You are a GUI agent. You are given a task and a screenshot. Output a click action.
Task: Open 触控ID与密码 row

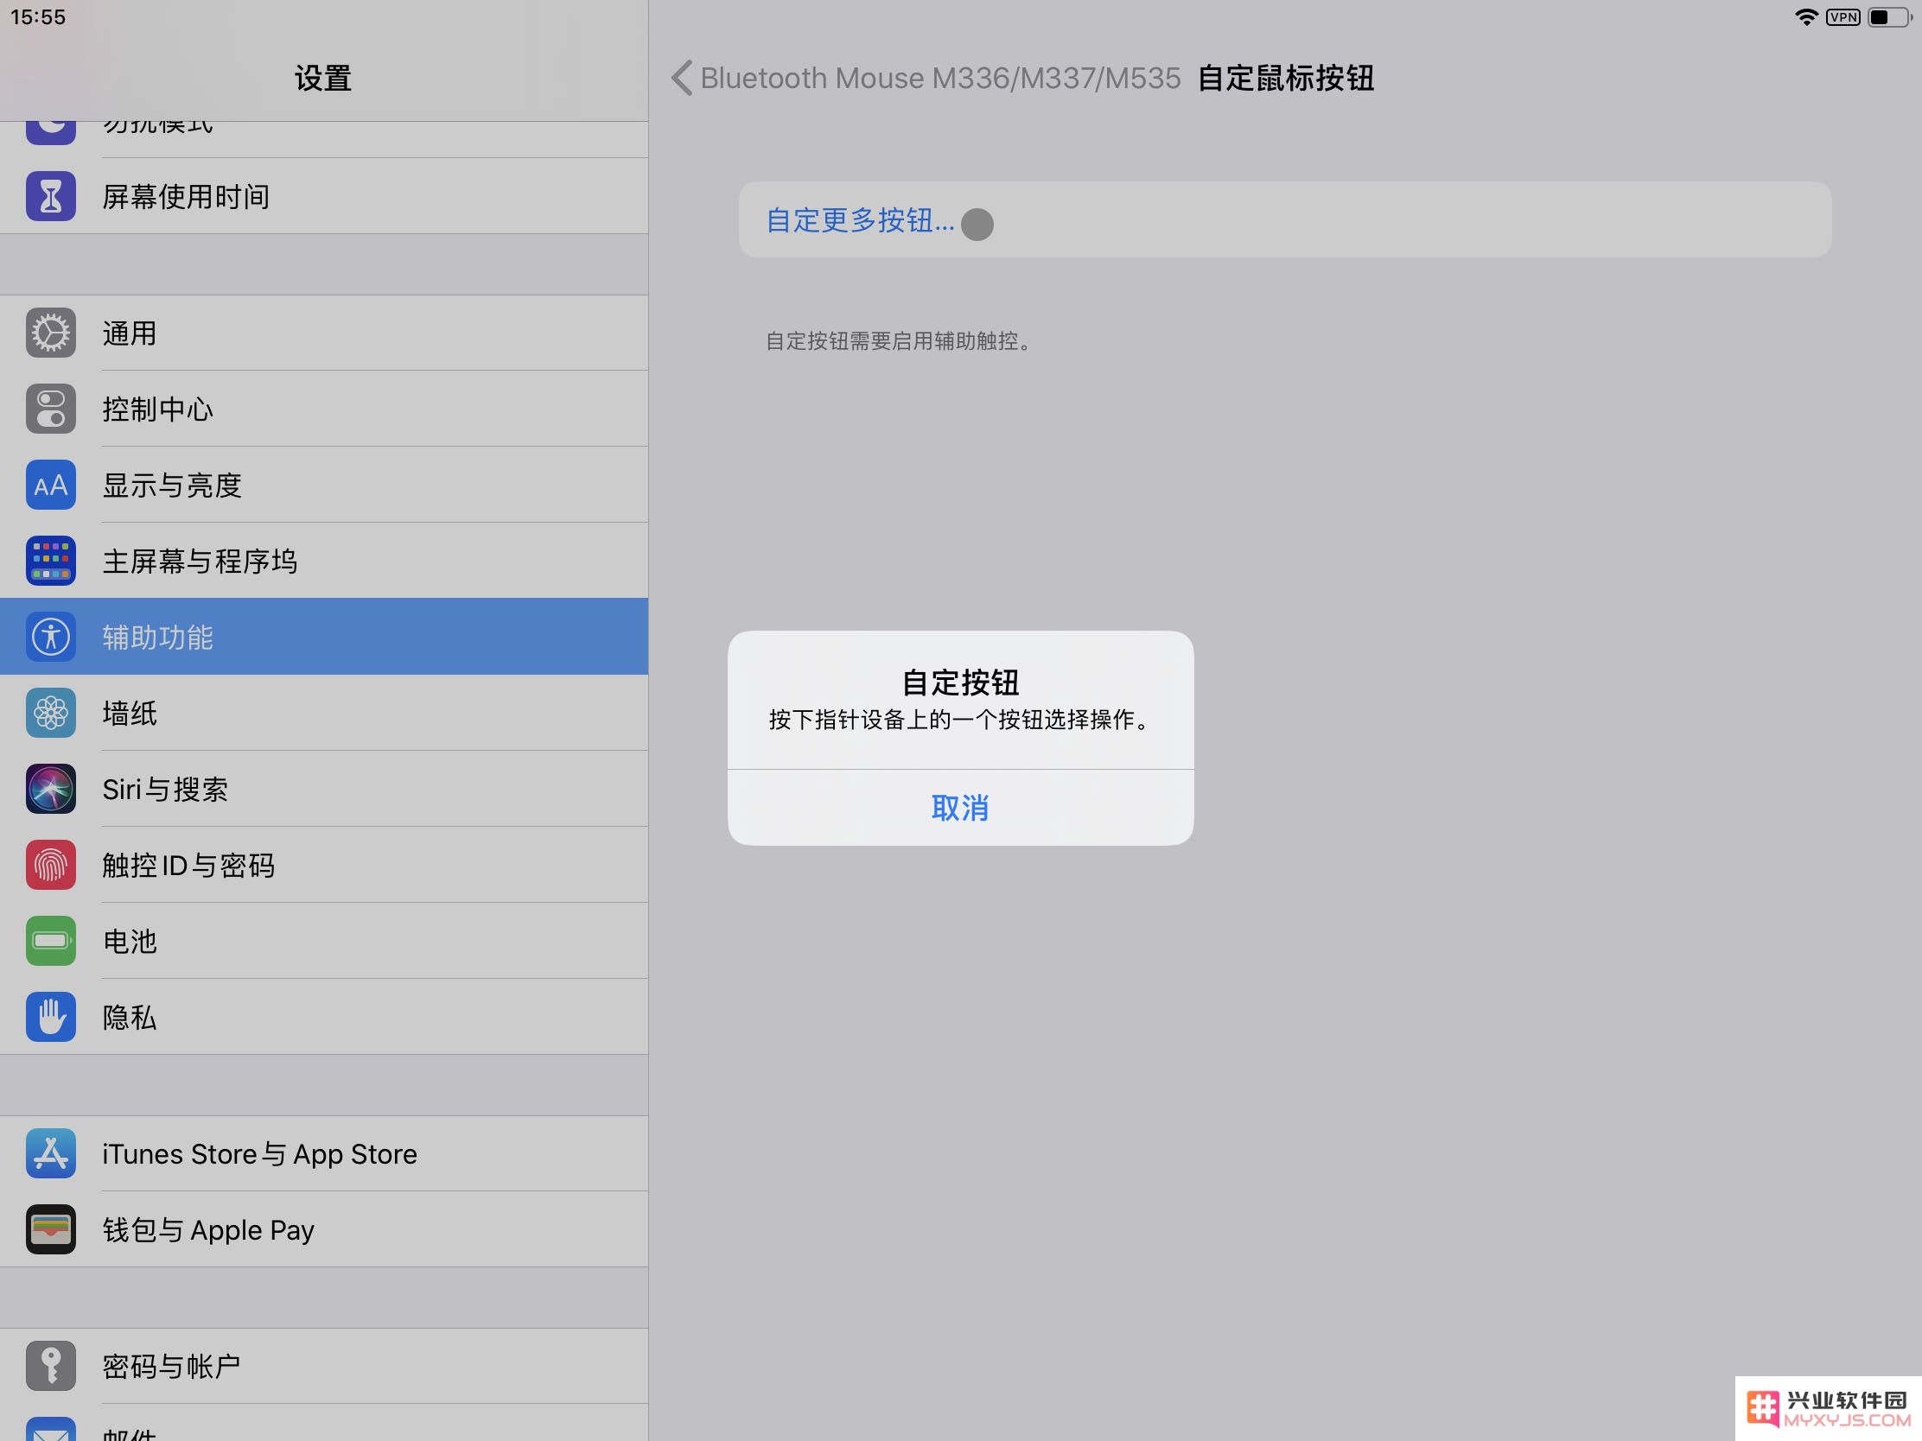324,865
